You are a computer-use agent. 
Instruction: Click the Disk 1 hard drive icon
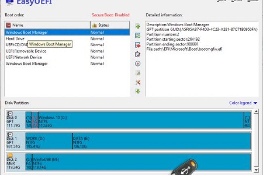10,135
